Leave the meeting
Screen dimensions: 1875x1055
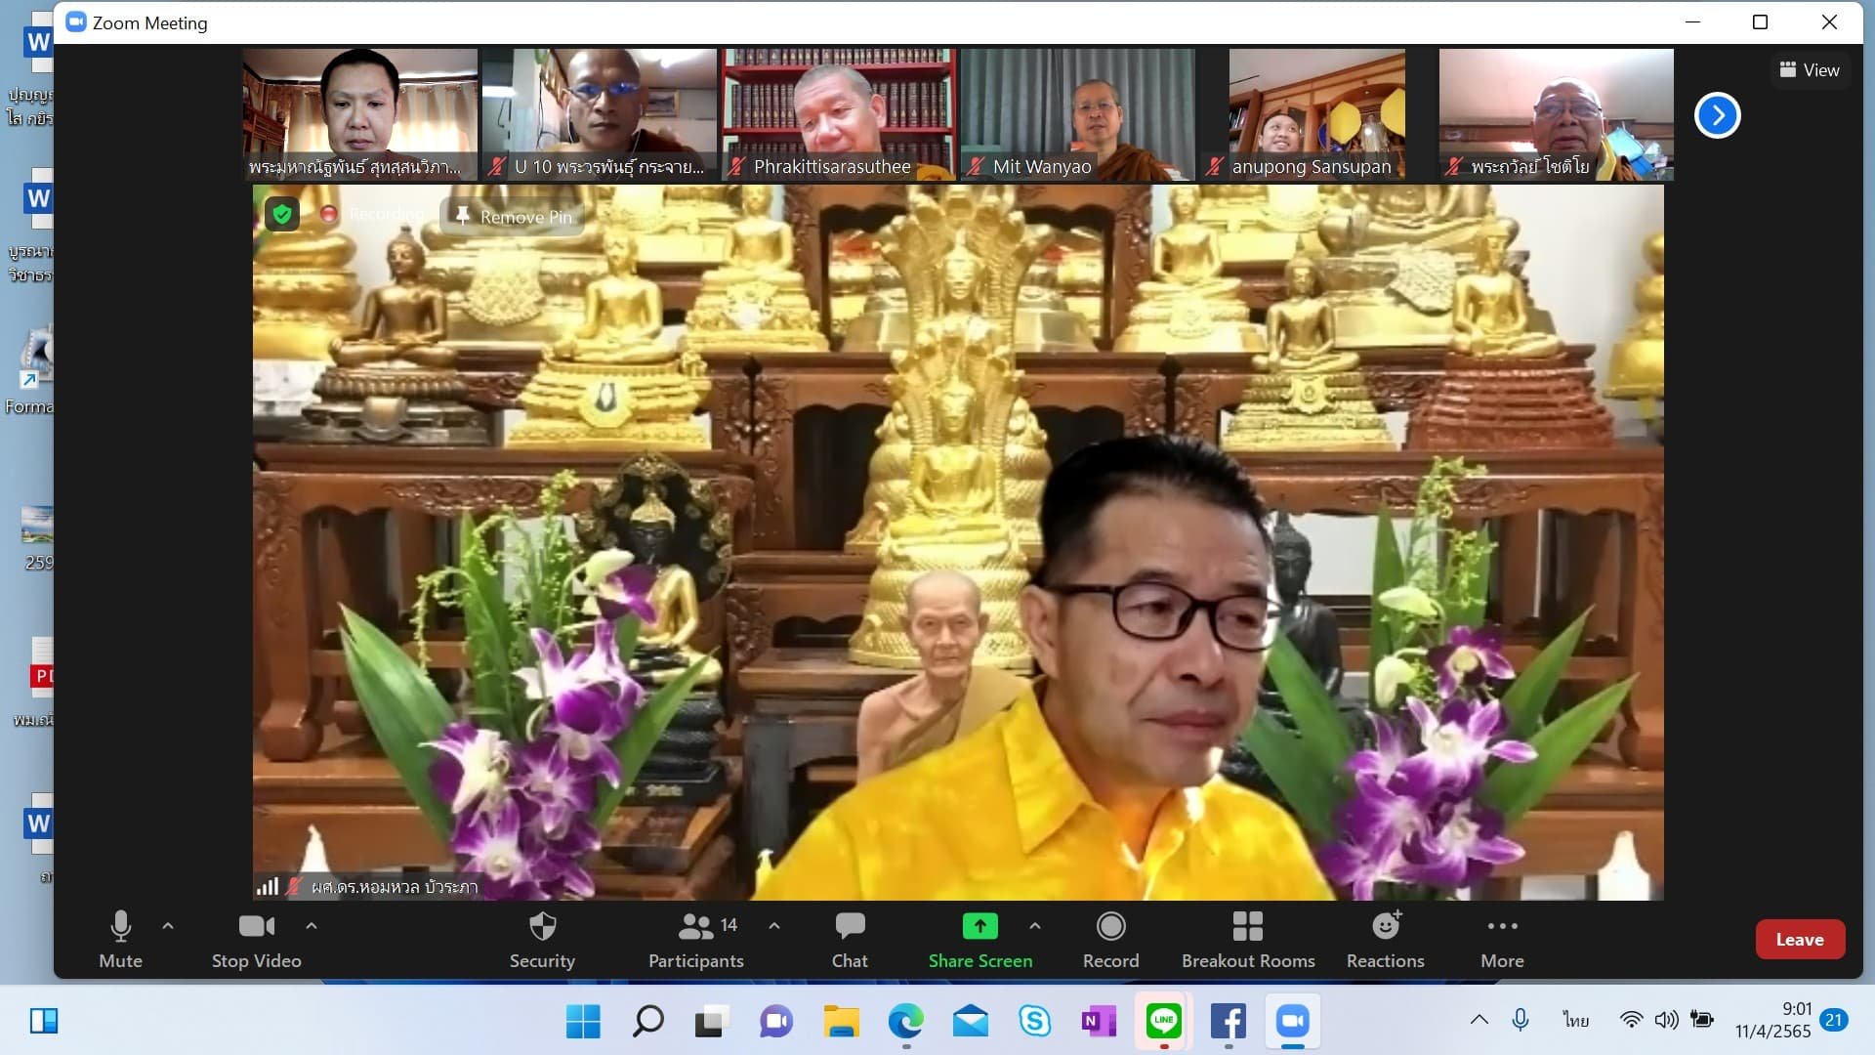click(x=1800, y=939)
